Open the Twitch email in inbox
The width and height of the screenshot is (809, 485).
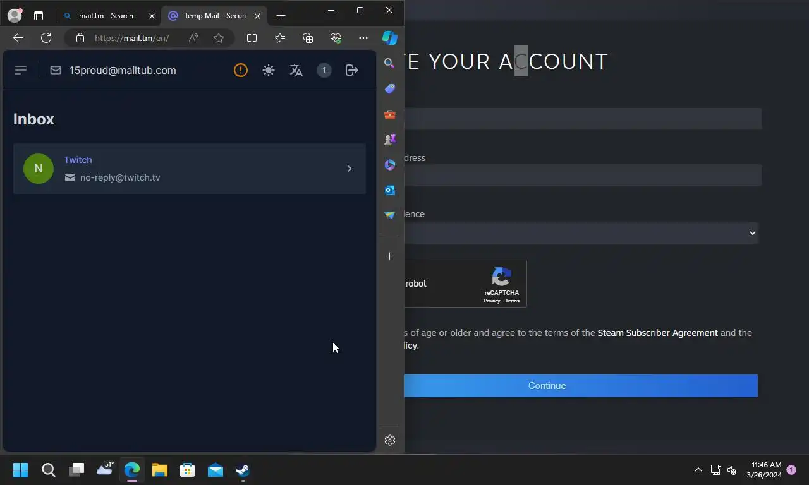[x=190, y=169]
